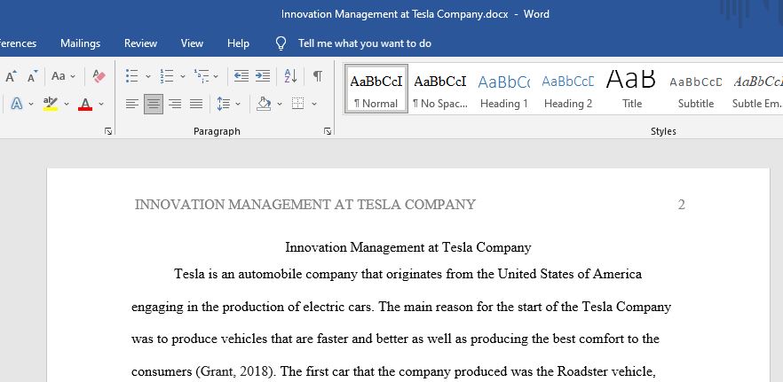Expand numbering library dropdown arrow
Viewport: 783px width, 382px height.
pos(183,76)
